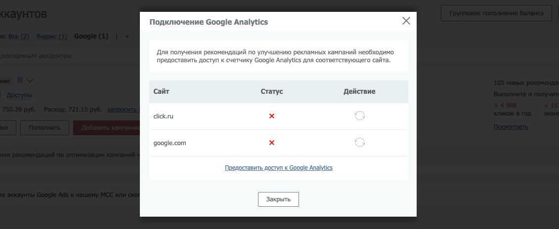Click the refresh icon for google.com
The height and width of the screenshot is (229, 559).
[360, 143]
